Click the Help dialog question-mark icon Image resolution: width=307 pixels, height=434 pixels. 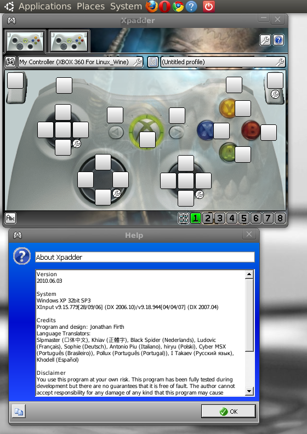[x=22, y=256]
